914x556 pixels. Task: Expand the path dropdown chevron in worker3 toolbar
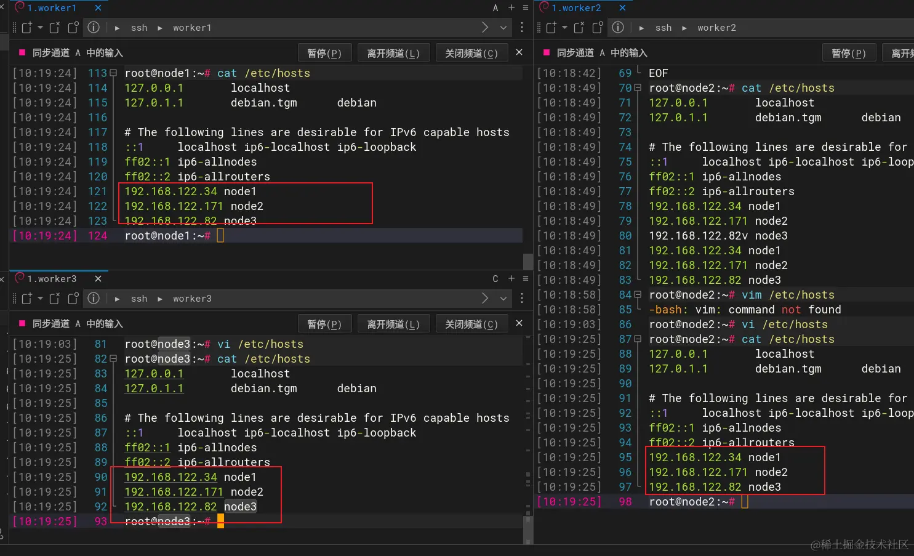click(x=503, y=299)
